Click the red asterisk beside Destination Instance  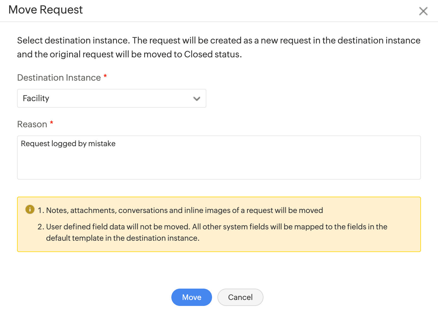click(x=105, y=76)
